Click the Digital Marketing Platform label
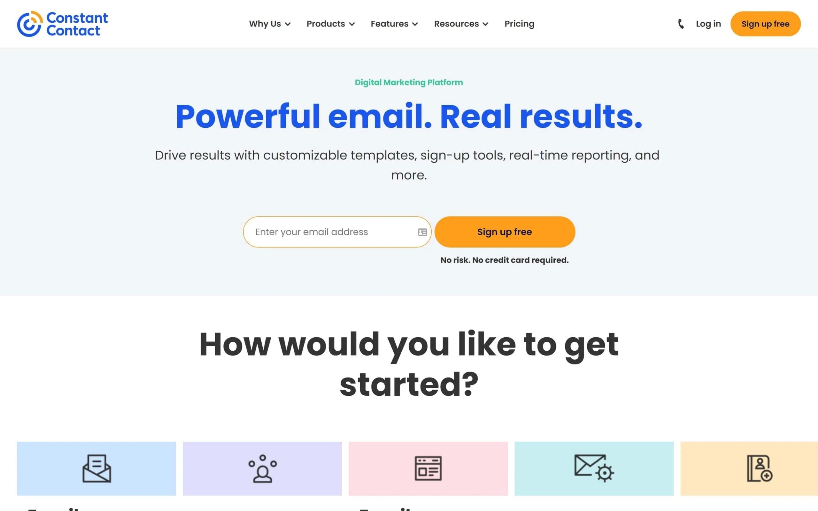Viewport: 818px width, 511px height. (409, 82)
